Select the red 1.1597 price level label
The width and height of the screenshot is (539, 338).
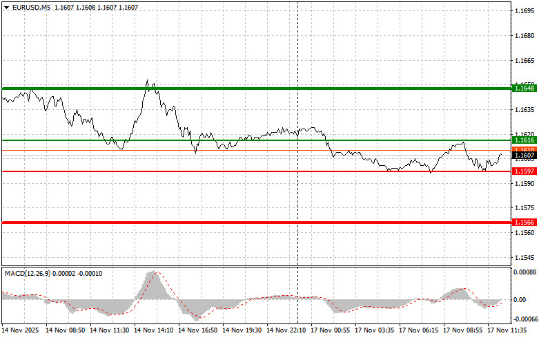[x=525, y=171]
